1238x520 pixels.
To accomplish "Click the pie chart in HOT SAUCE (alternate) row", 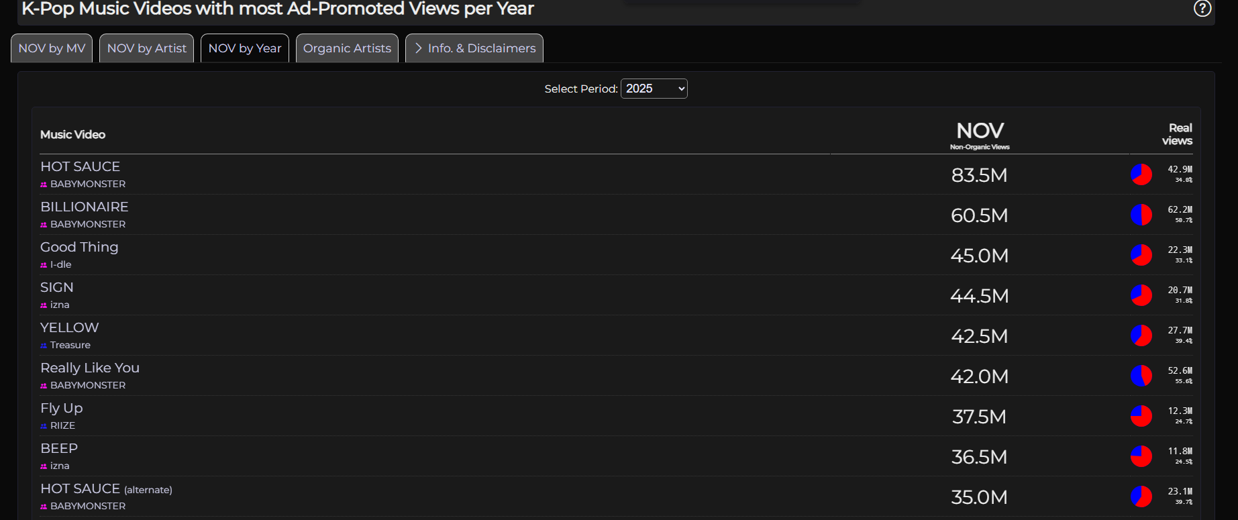I will click(x=1141, y=497).
